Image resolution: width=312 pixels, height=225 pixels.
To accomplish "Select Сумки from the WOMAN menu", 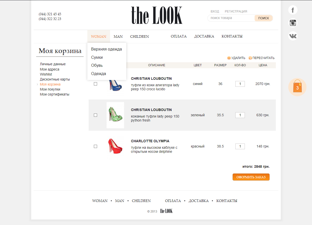I will point(97,57).
